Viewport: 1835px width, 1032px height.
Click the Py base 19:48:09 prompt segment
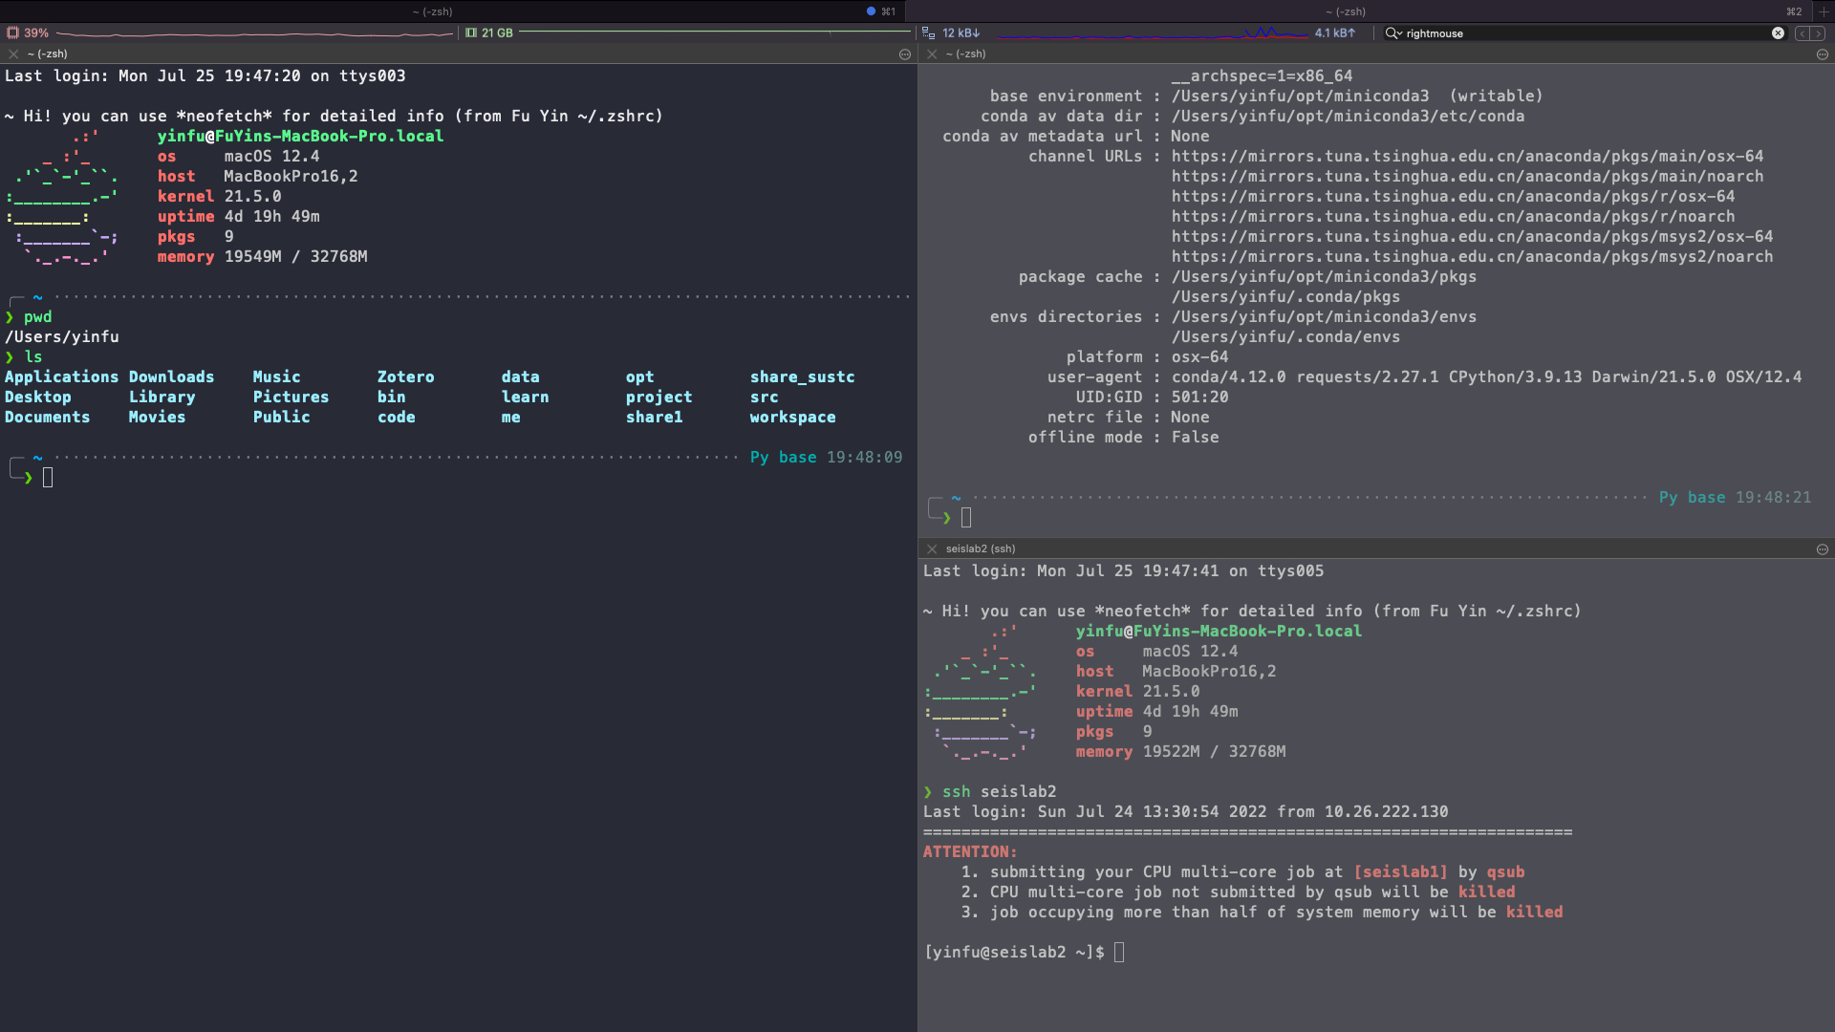pos(827,458)
